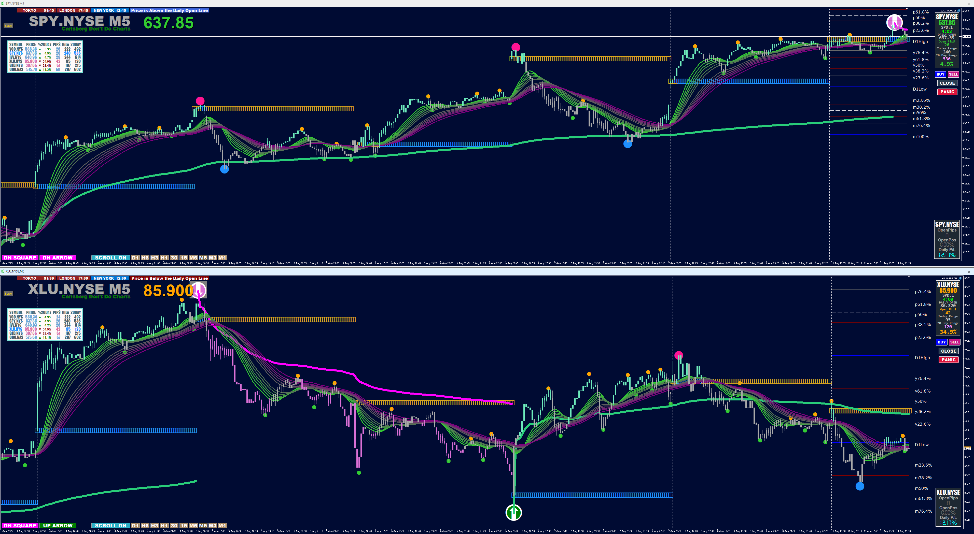Maximize the XLU.NYSE,M5 chart window

pos(960,272)
